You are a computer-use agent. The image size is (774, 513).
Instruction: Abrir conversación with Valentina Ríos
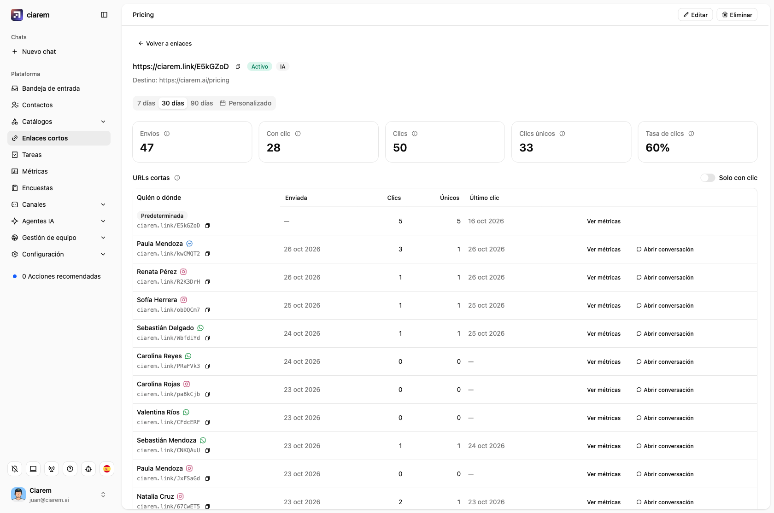click(665, 418)
